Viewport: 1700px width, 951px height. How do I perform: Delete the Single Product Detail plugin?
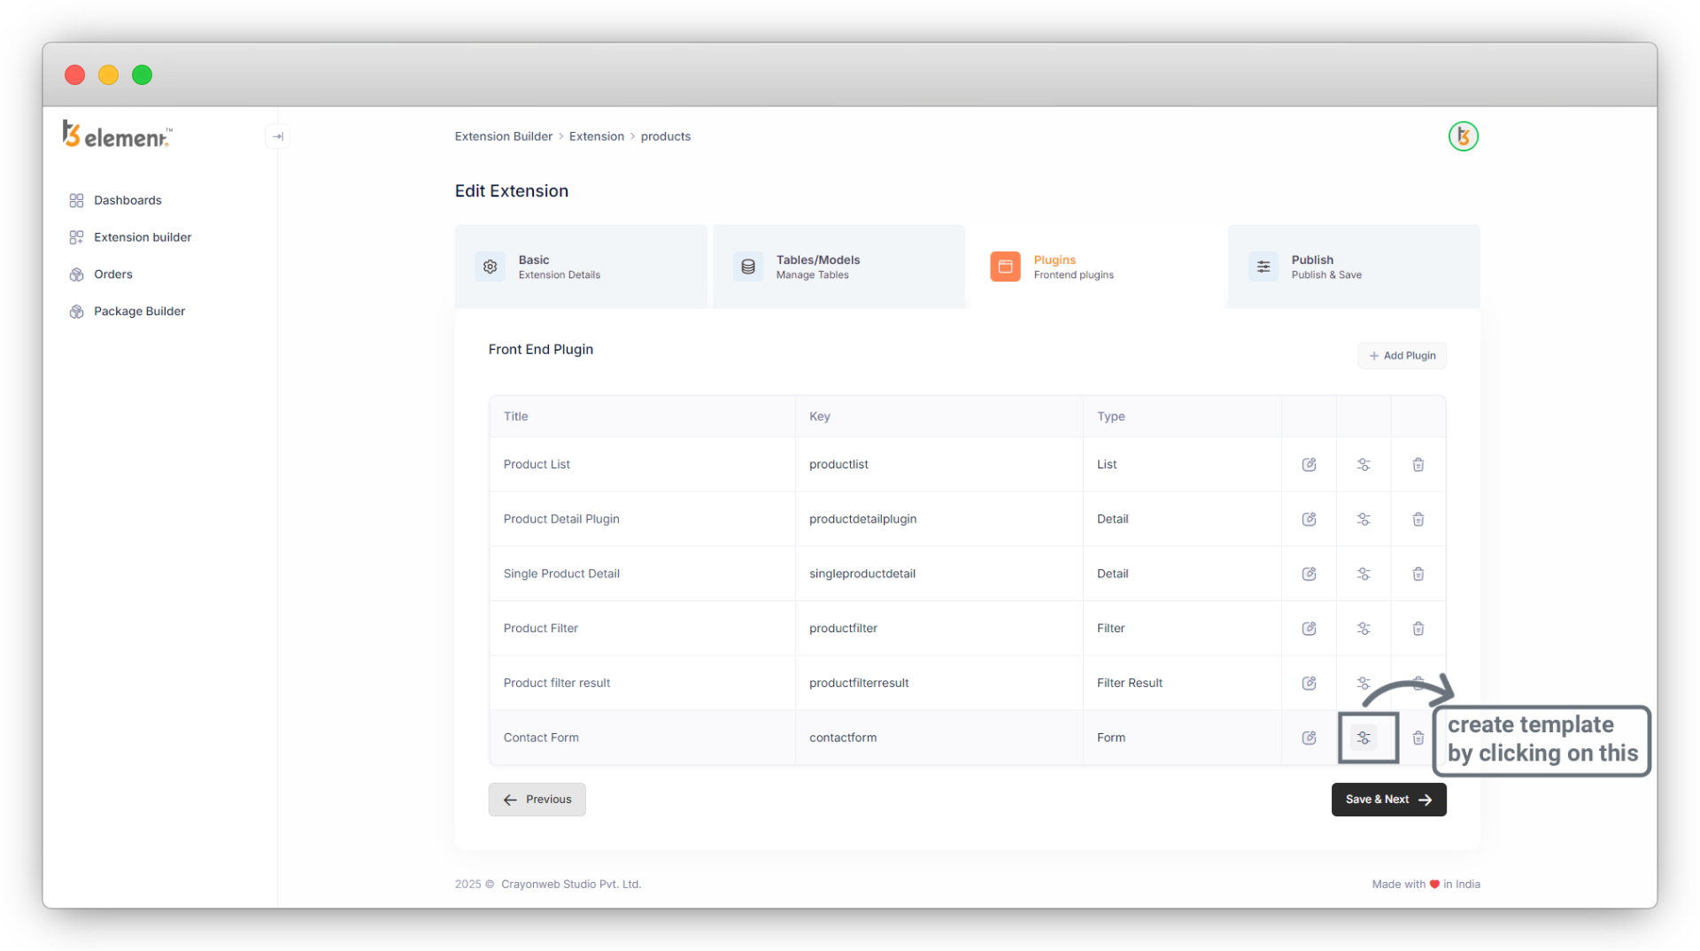point(1418,574)
